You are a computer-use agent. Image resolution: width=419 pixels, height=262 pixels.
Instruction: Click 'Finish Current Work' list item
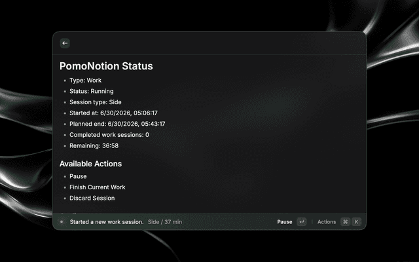[x=98, y=187]
